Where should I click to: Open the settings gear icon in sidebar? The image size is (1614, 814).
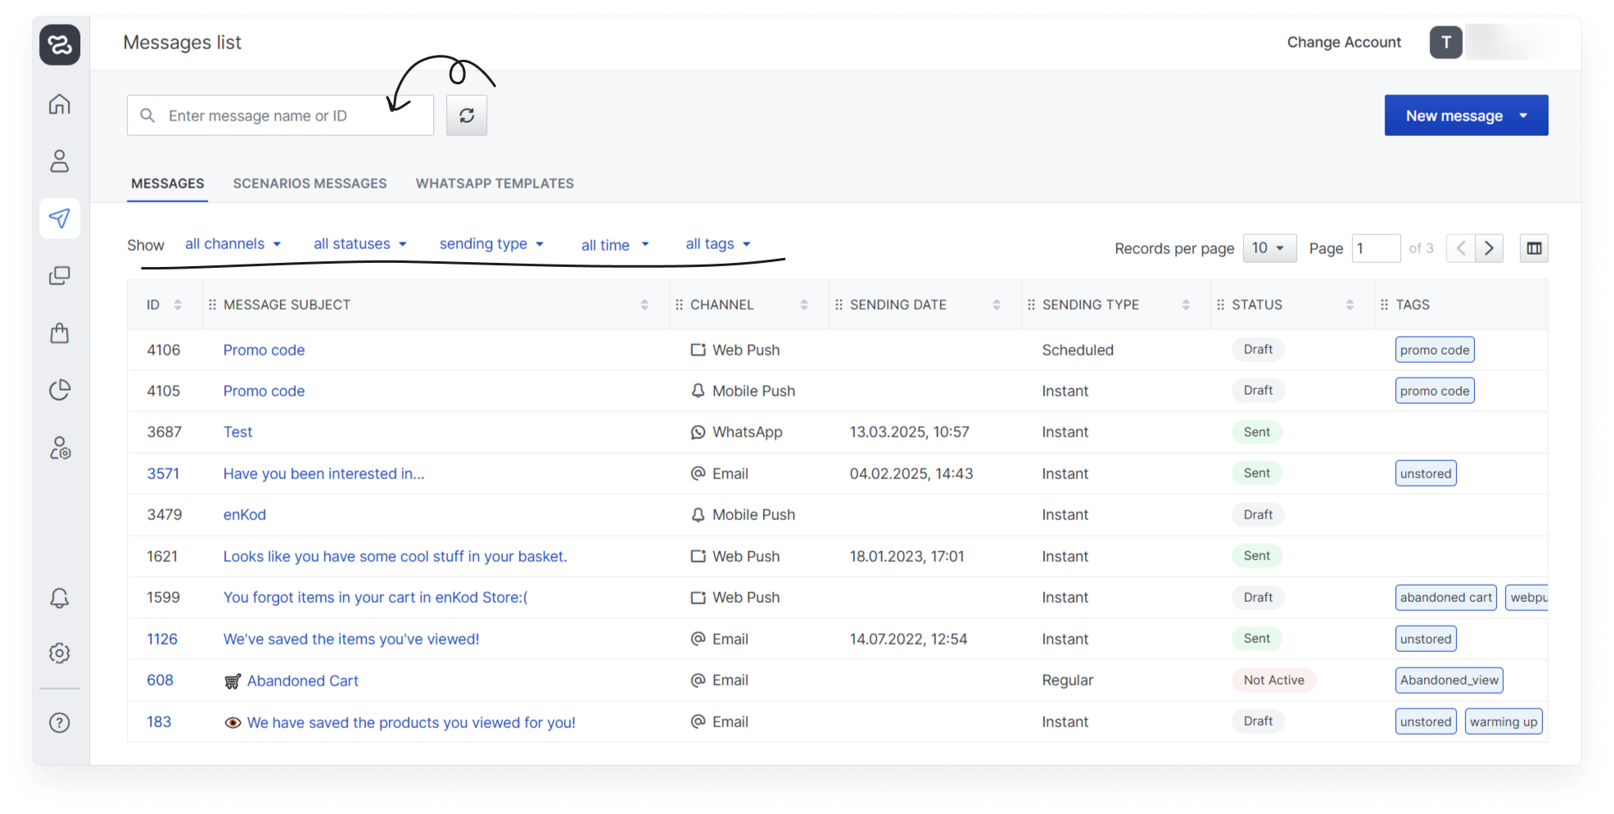pos(60,653)
